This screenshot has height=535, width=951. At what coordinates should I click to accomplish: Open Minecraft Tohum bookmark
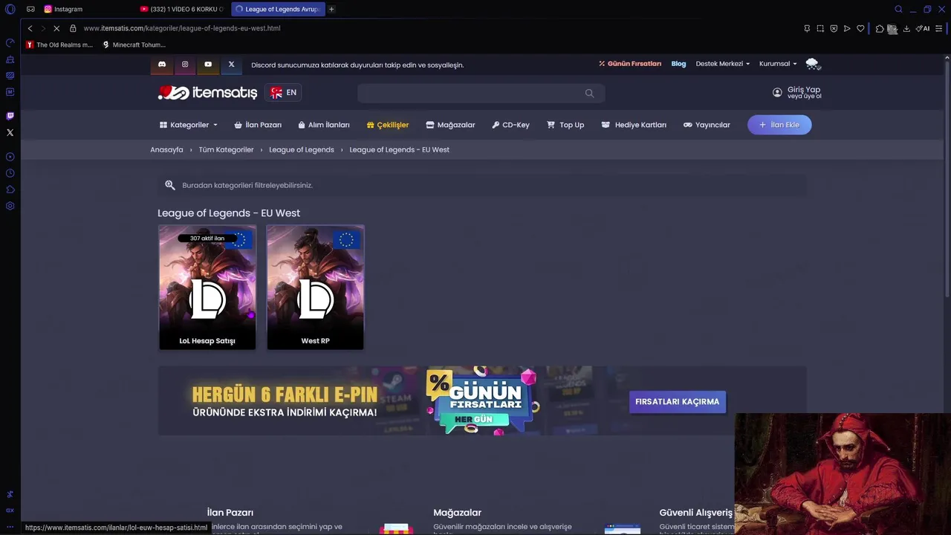click(x=134, y=45)
